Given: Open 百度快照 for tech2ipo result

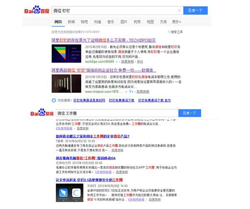Looking at the screenshot, I should click(127, 62).
